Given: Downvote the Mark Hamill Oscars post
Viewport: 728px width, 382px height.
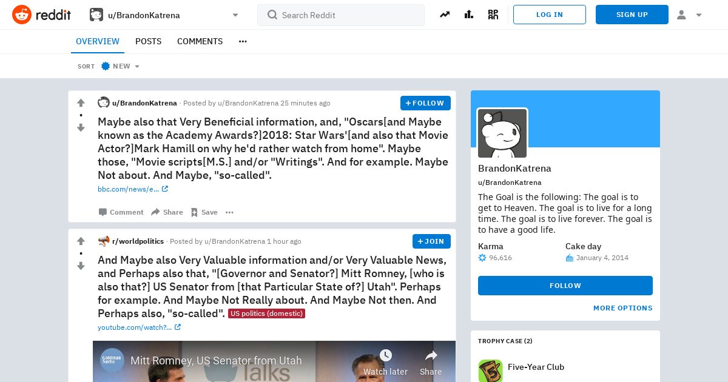Looking at the screenshot, I should 81,127.
